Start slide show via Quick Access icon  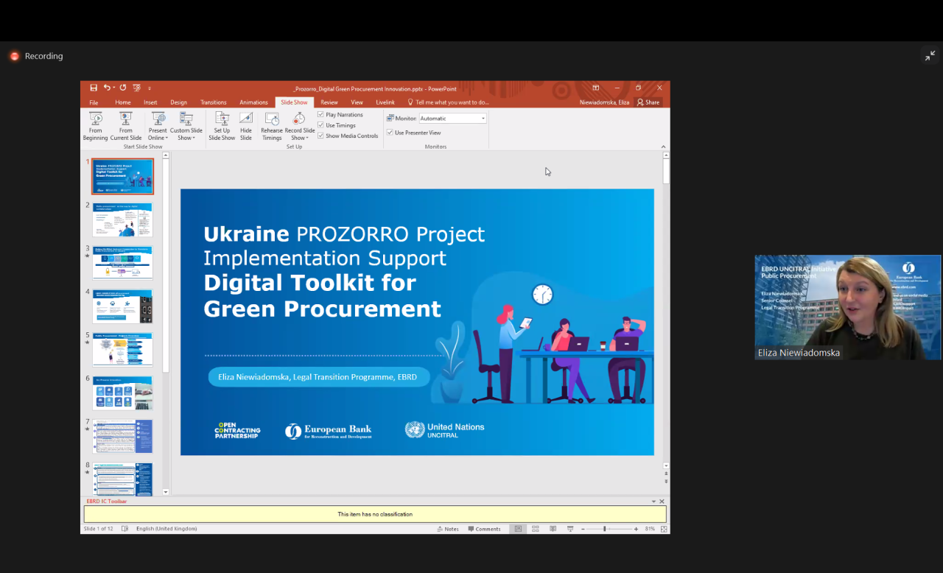click(x=136, y=88)
